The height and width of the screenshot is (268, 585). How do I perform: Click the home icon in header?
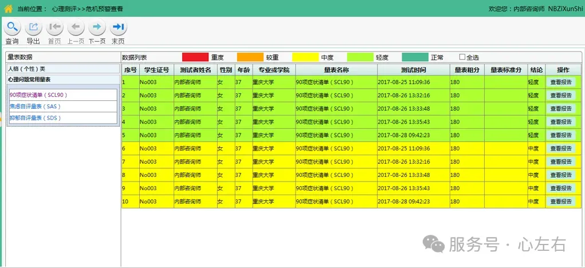(x=9, y=9)
